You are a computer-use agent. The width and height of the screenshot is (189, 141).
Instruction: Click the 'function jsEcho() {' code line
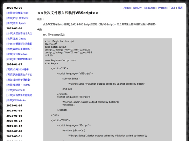click(x=73, y=131)
